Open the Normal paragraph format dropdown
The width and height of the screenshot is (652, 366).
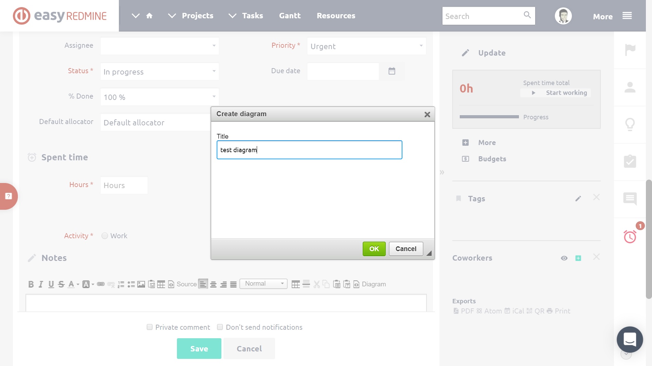tap(263, 284)
